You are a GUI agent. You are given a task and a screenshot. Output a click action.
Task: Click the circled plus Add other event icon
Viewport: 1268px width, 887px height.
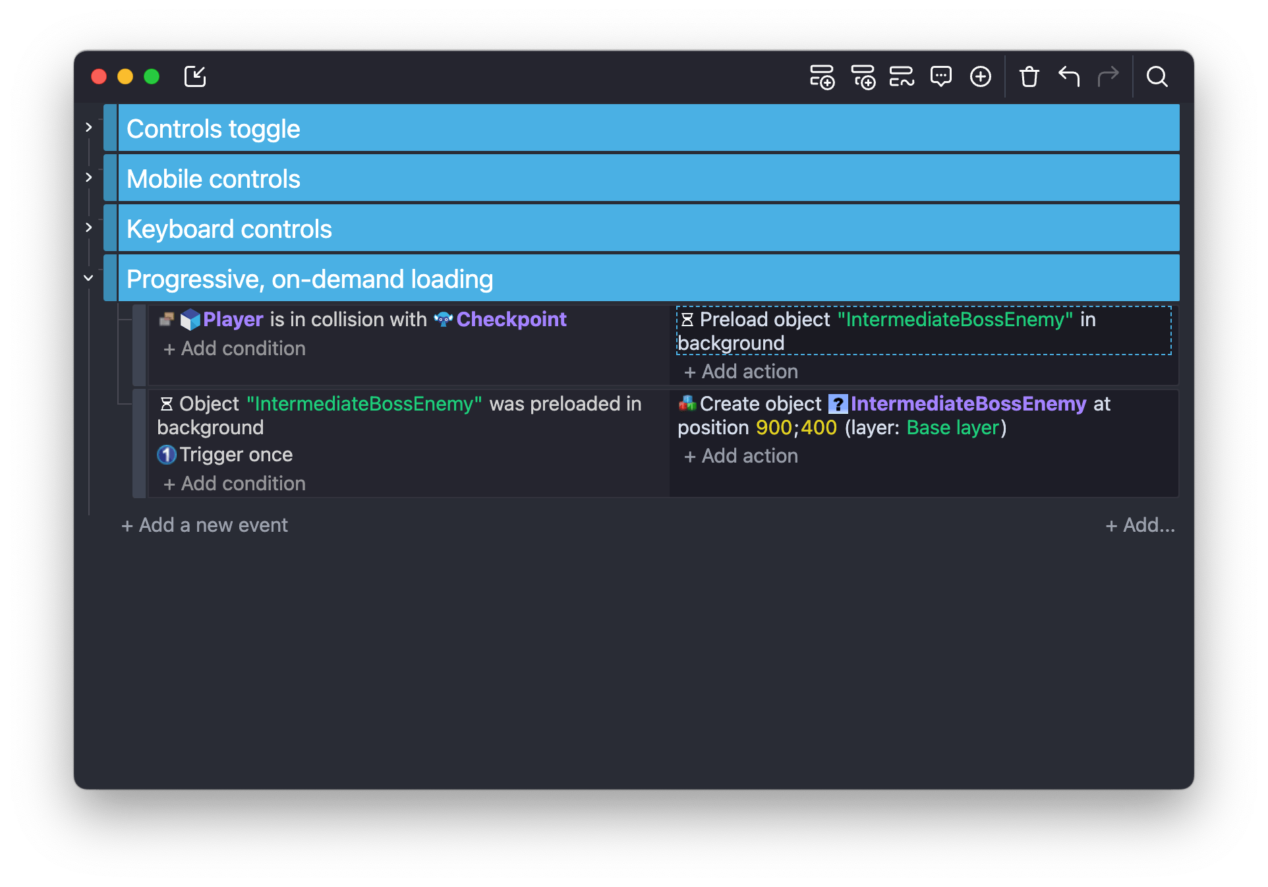981,77
